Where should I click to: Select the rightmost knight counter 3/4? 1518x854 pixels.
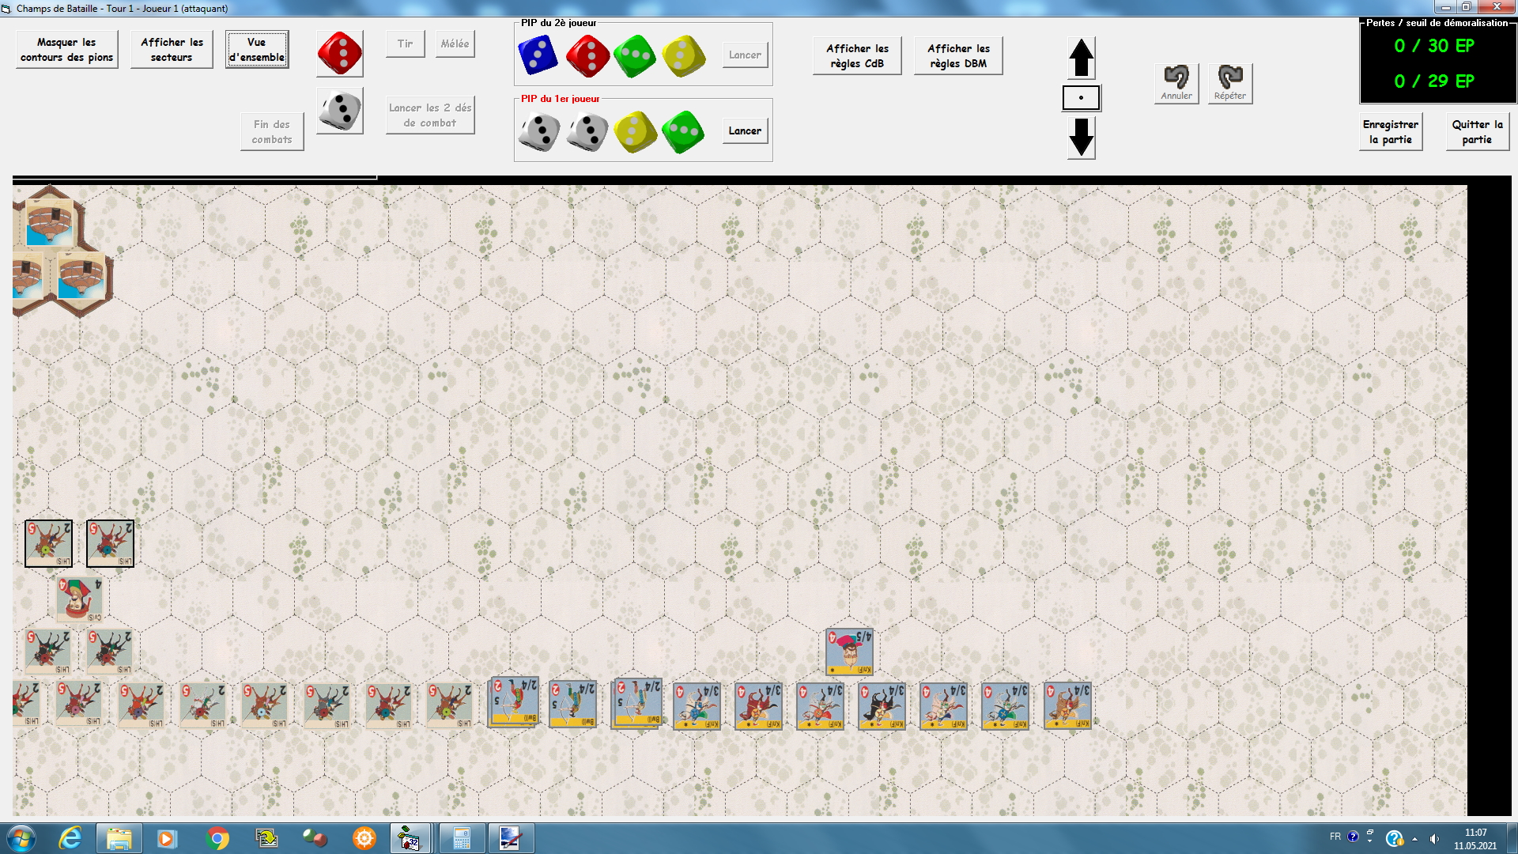1067,705
